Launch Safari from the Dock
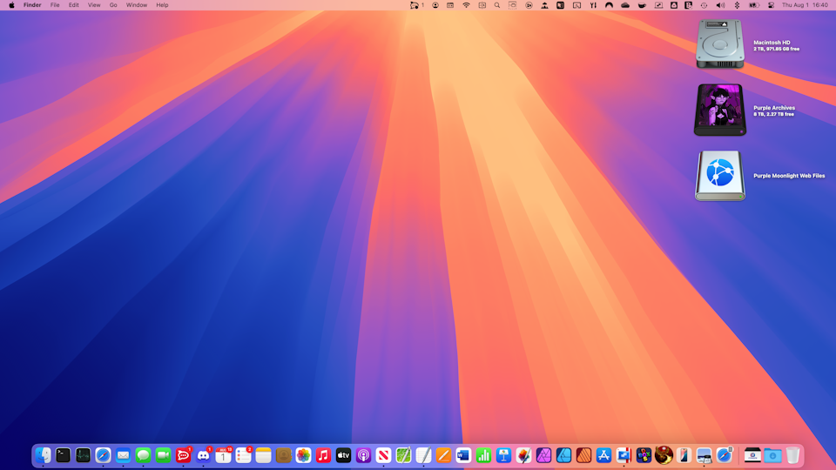 pyautogui.click(x=103, y=455)
